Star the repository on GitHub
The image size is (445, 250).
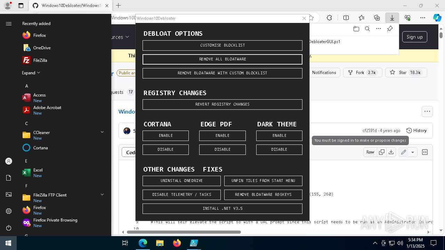click(x=406, y=73)
